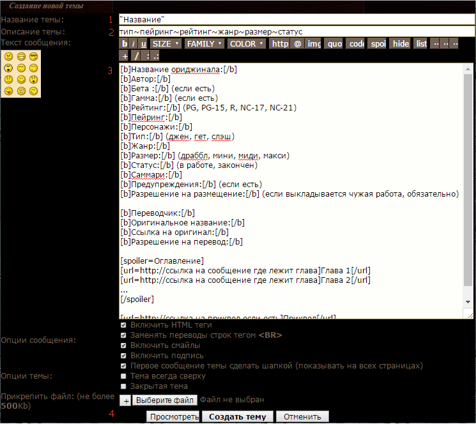The height and width of the screenshot is (424, 476).
Task: Apply bold formatting with the b button
Action: [x=125, y=44]
